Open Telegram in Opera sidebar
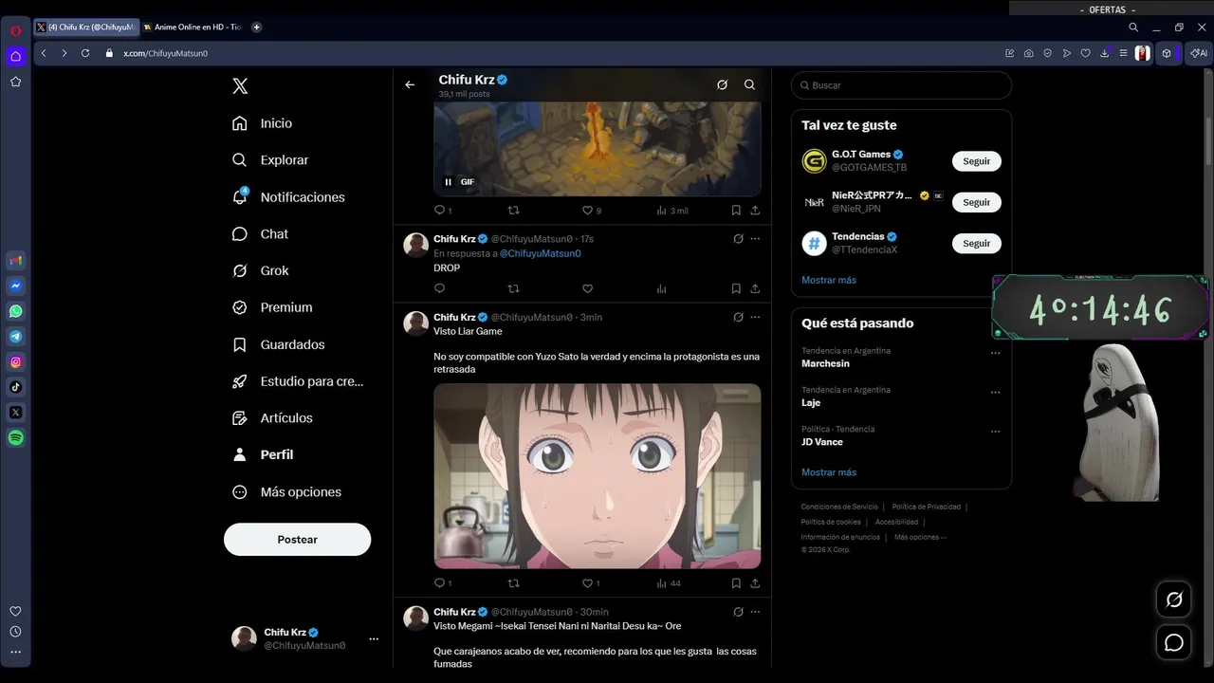 pos(16,337)
